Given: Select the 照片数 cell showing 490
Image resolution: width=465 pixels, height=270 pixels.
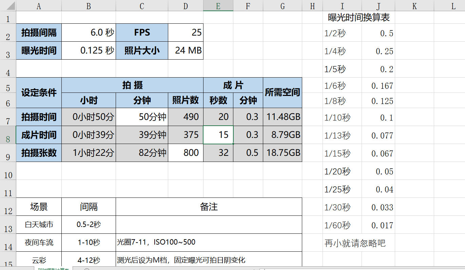Looking at the screenshot, I should (186, 117).
